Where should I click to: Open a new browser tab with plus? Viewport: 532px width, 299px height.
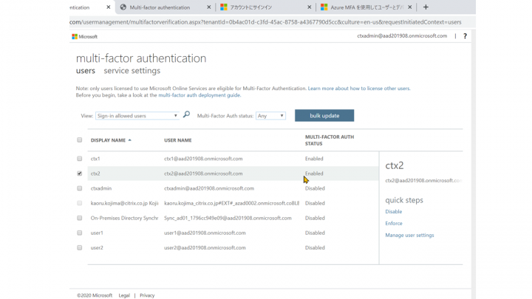click(x=426, y=7)
